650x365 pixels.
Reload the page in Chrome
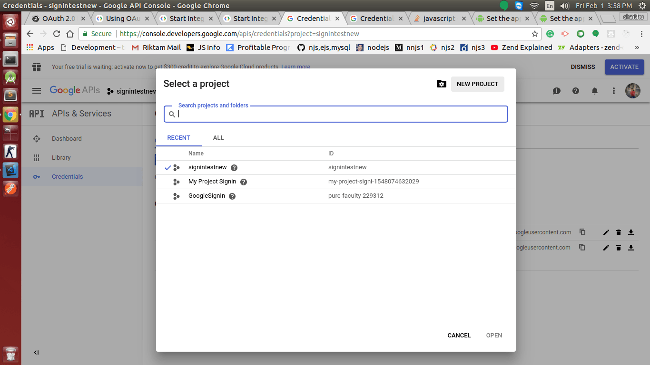click(x=57, y=34)
